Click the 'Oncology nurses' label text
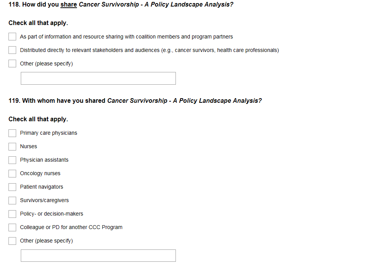 (x=40, y=174)
